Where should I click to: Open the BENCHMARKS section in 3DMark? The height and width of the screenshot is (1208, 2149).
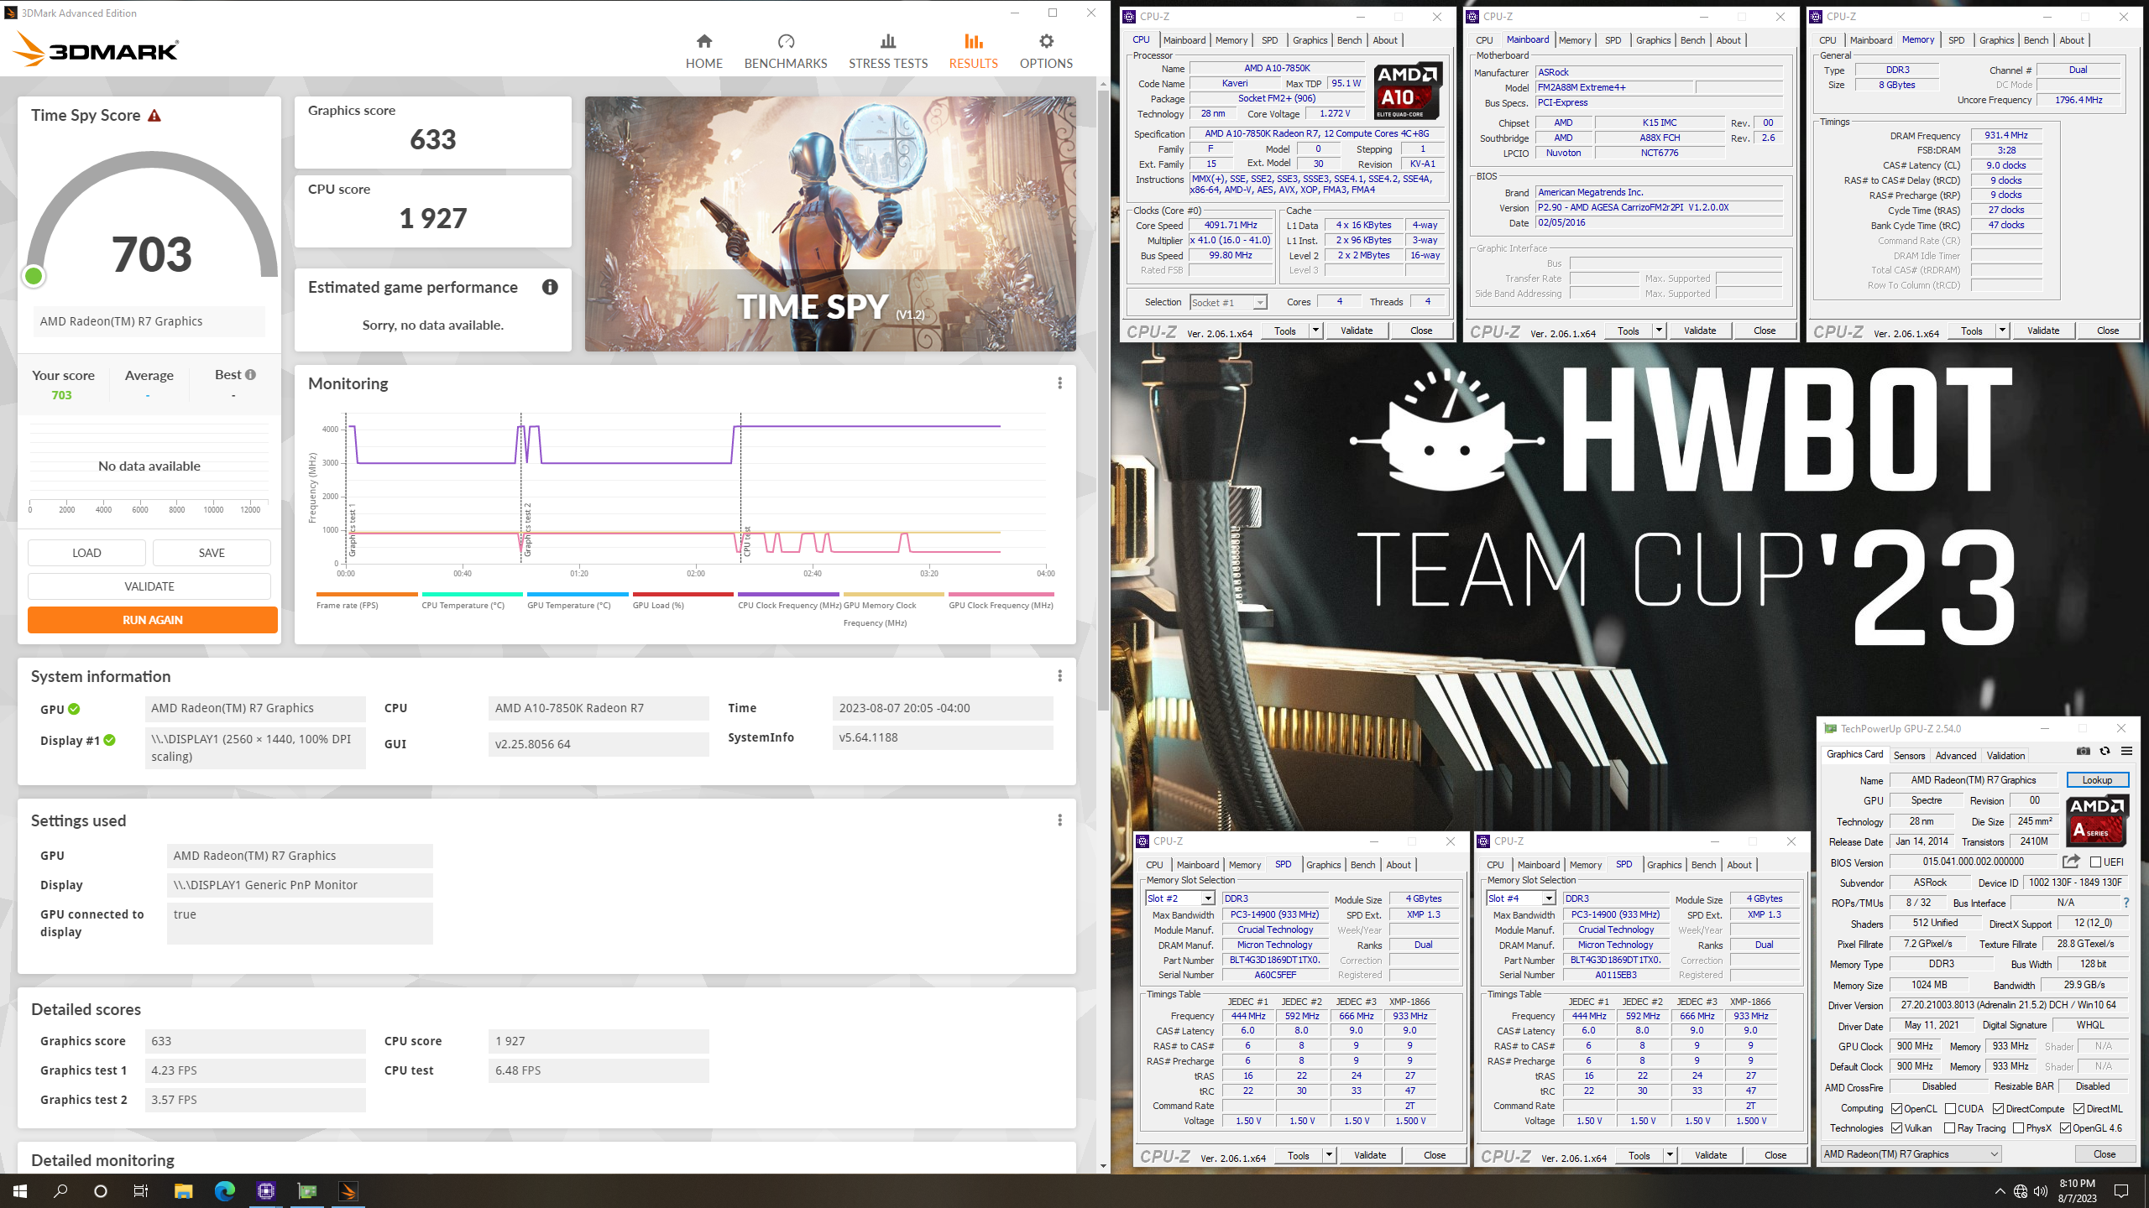click(x=786, y=51)
